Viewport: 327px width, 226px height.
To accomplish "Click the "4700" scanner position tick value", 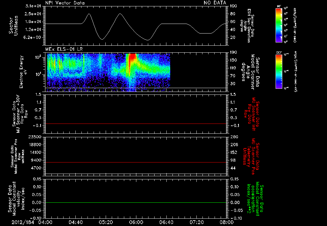I will (x=36, y=168).
